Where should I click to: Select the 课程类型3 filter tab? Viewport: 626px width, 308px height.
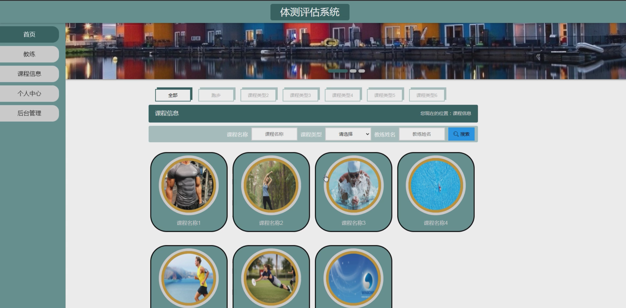click(300, 95)
